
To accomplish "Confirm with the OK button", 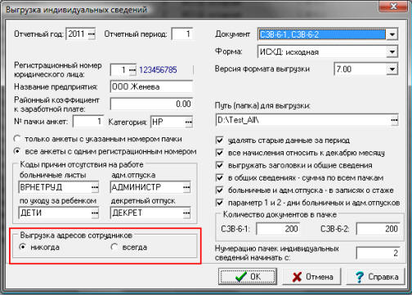I will pyautogui.click(x=248, y=276).
